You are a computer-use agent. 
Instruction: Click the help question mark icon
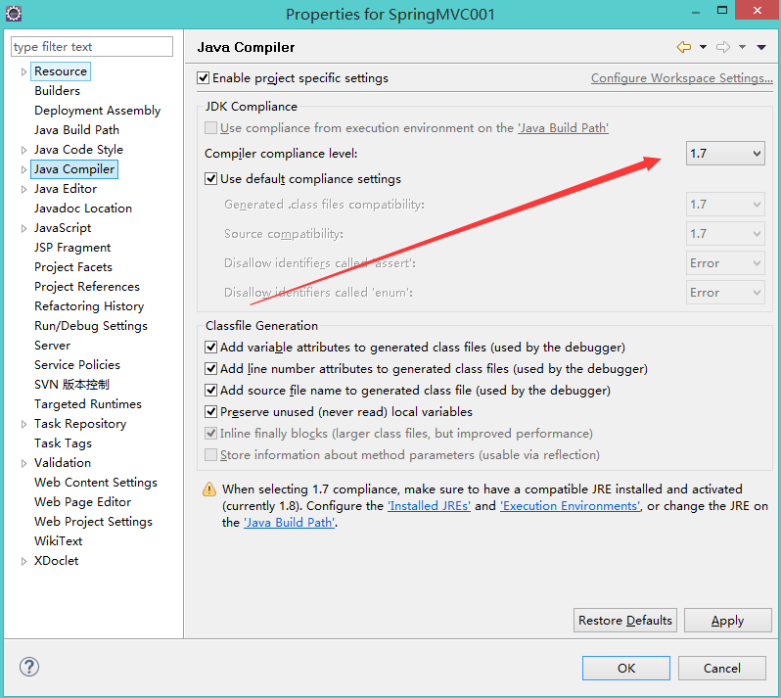click(29, 667)
